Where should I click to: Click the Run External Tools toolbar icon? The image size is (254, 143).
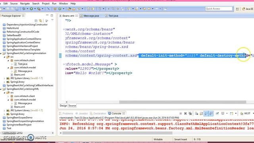click(x=39, y=9)
